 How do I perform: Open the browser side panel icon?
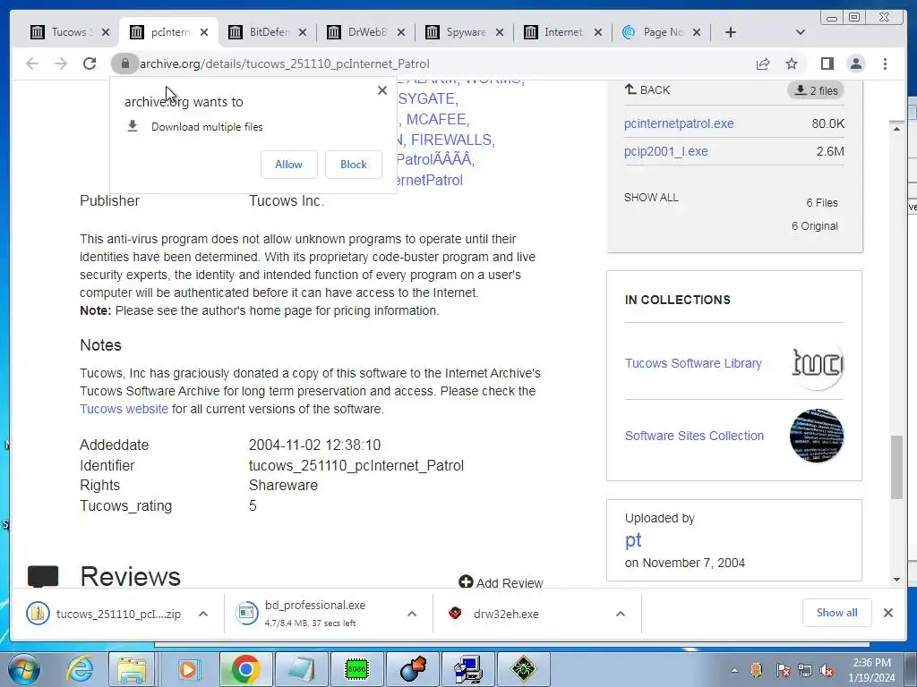[827, 64]
